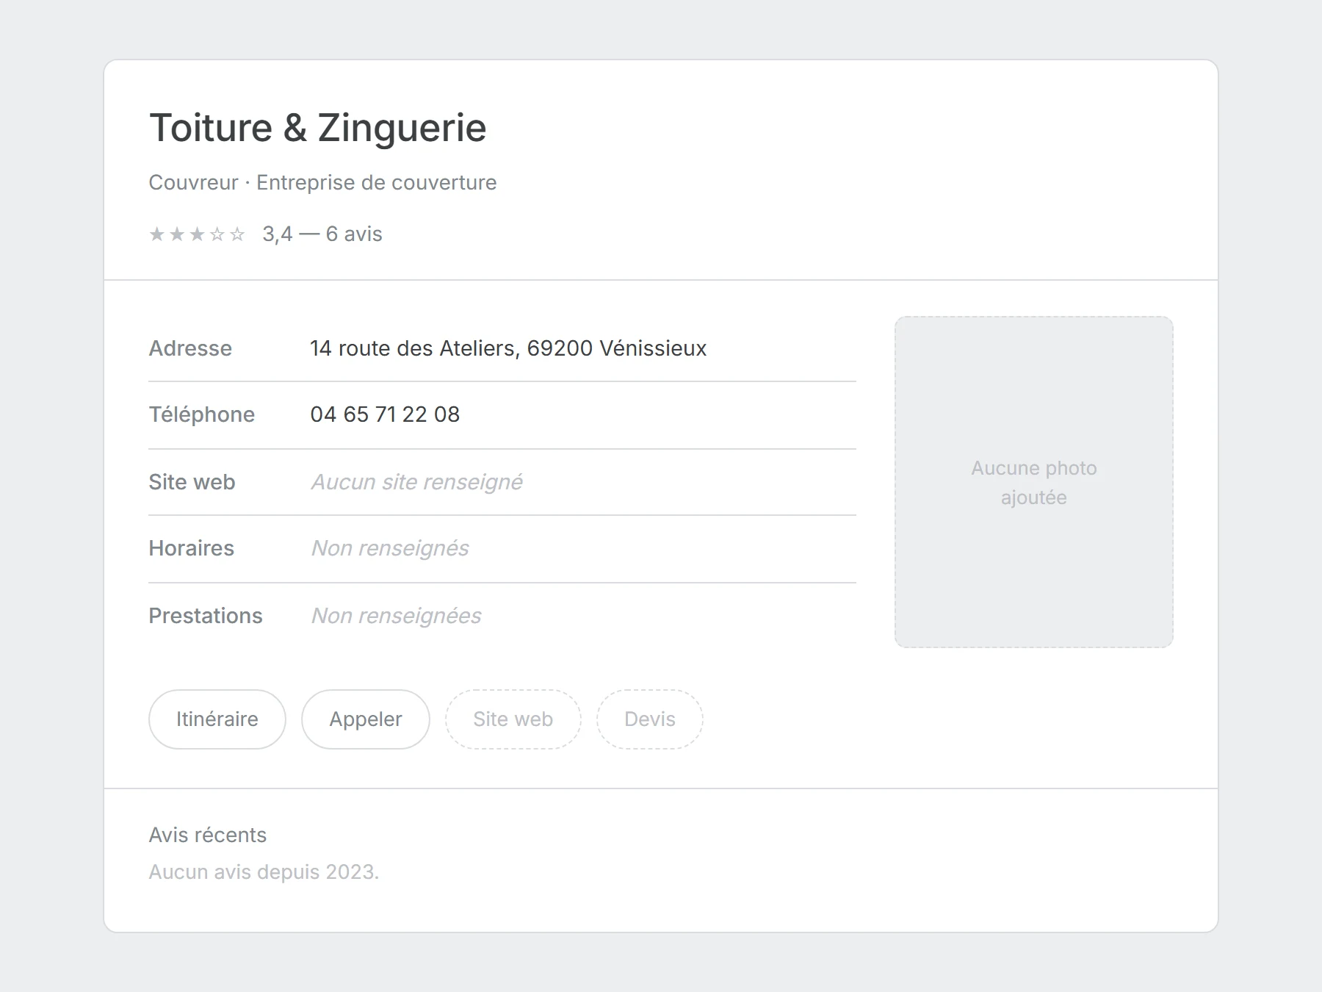This screenshot has width=1322, height=992.
Task: Click the Horaires label
Action: [x=192, y=548]
